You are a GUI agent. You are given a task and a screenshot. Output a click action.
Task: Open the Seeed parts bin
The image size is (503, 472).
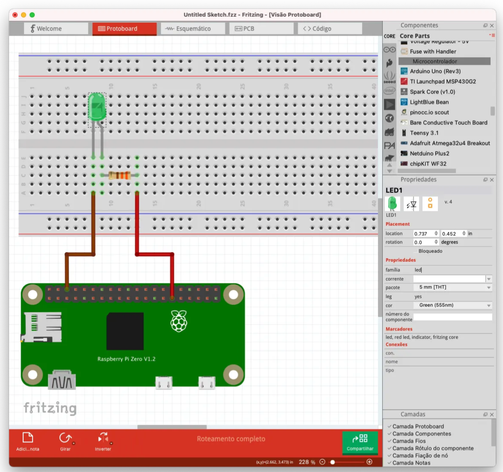[389, 77]
